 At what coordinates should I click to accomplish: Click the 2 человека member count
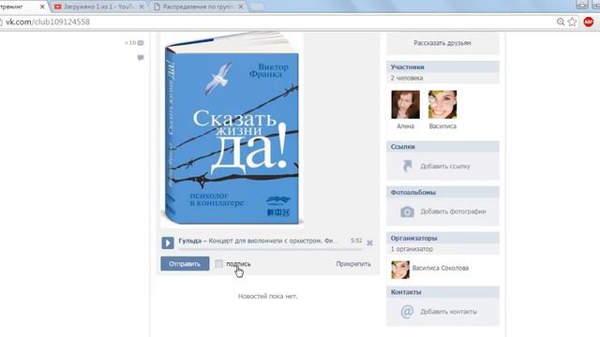pos(407,78)
